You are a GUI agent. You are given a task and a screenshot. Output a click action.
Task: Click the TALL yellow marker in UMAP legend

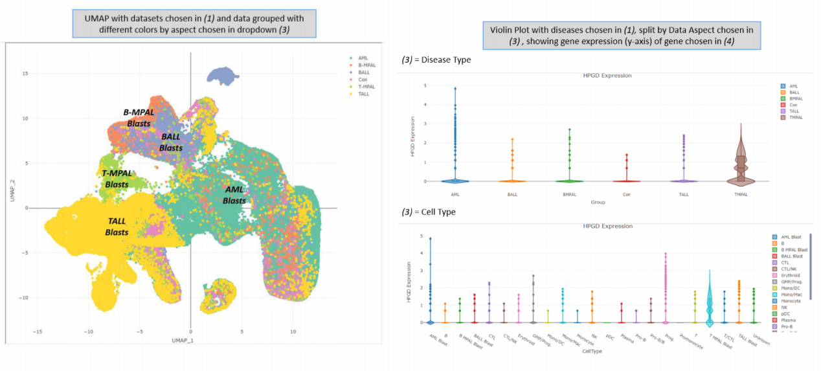pos(351,93)
